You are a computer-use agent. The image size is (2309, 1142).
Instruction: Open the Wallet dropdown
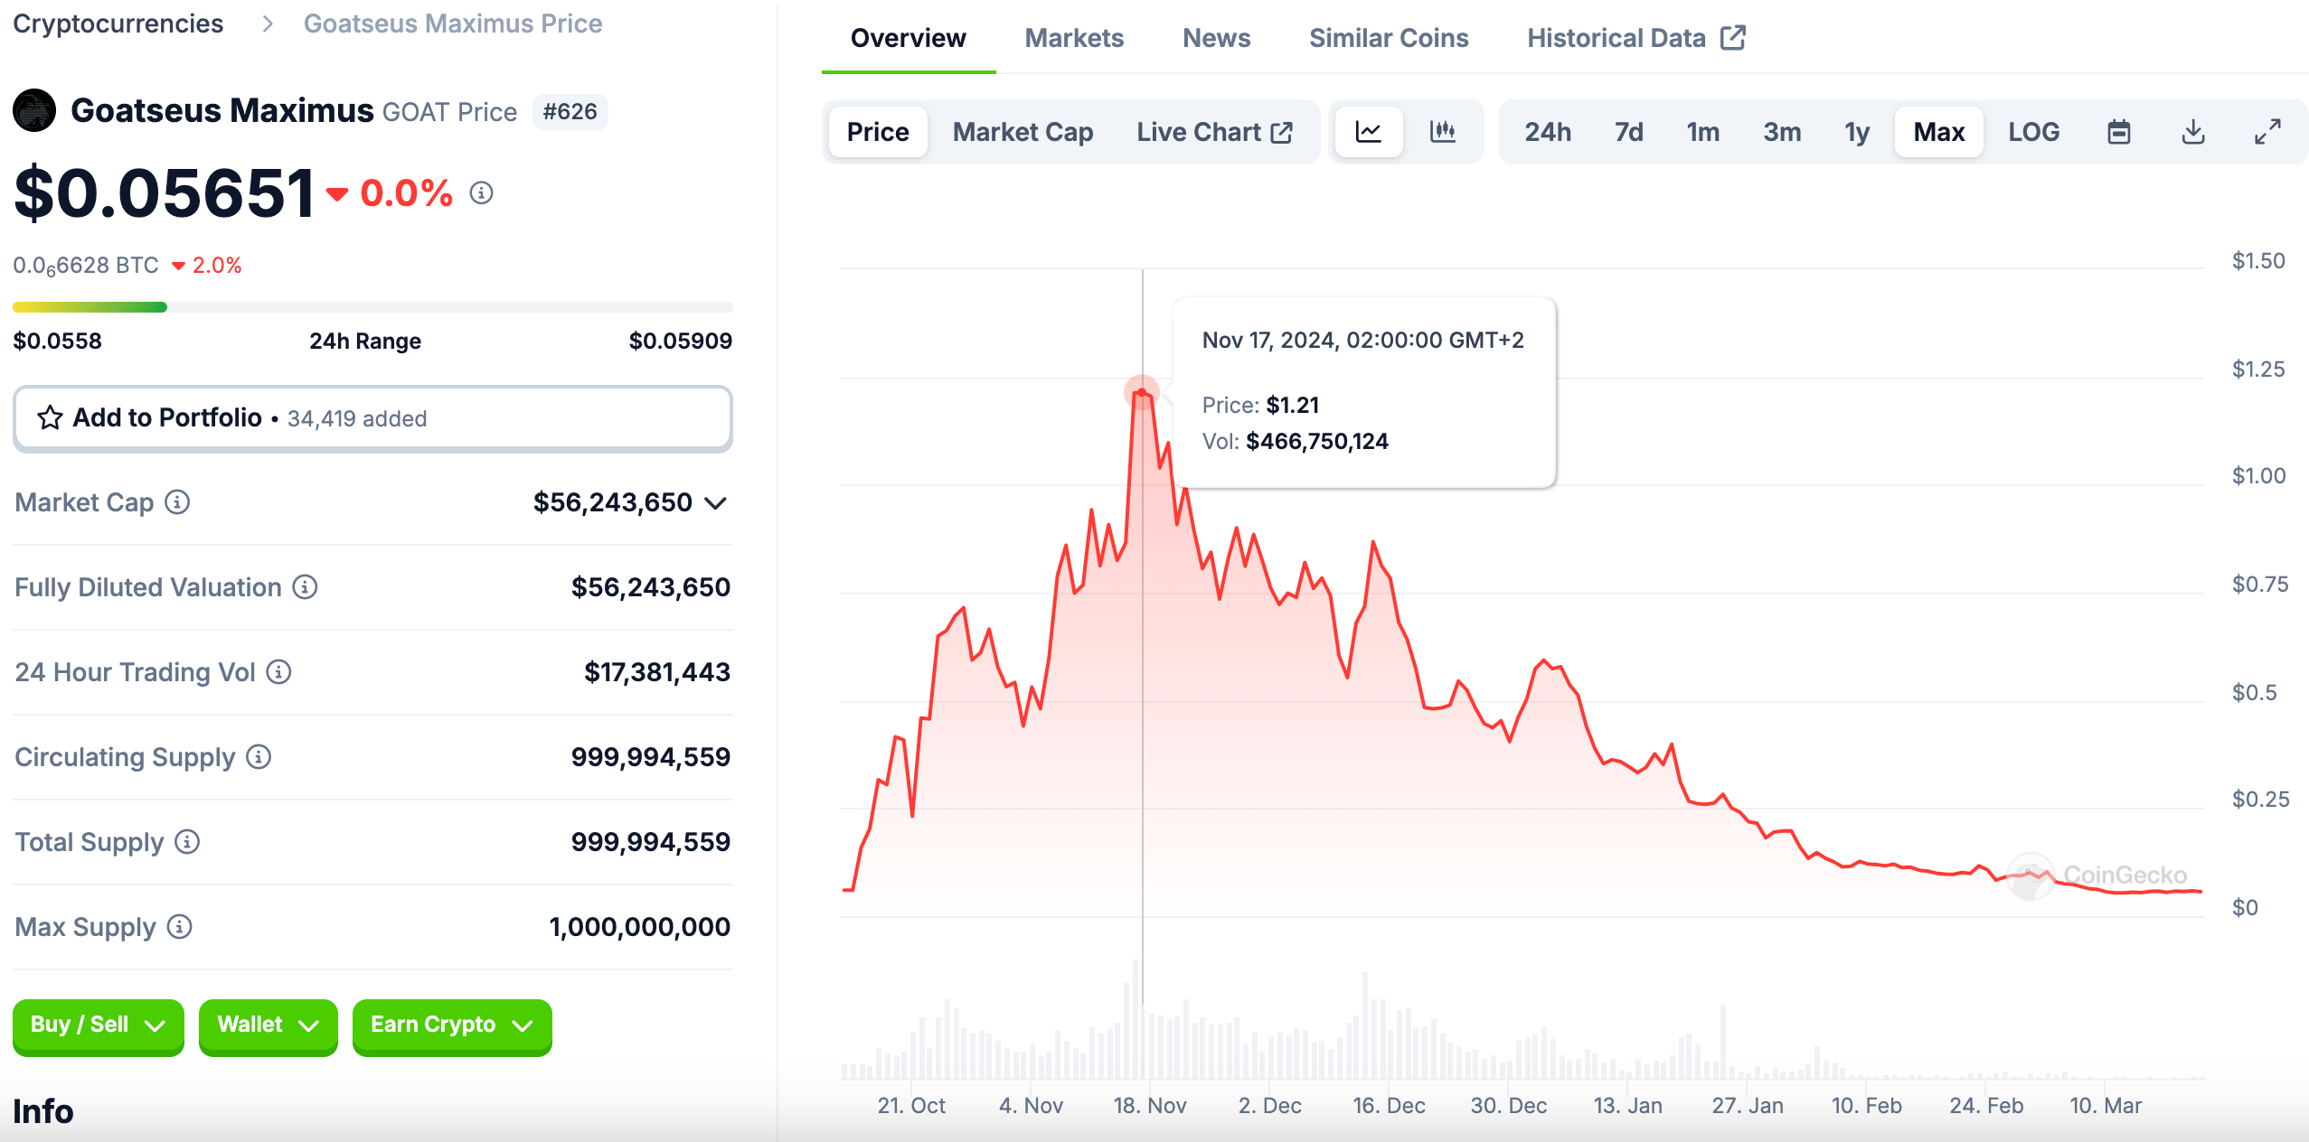coord(268,1025)
